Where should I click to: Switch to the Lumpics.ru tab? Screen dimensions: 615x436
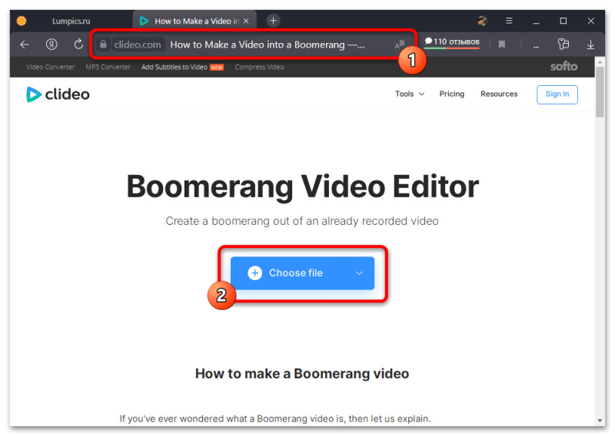pos(71,21)
